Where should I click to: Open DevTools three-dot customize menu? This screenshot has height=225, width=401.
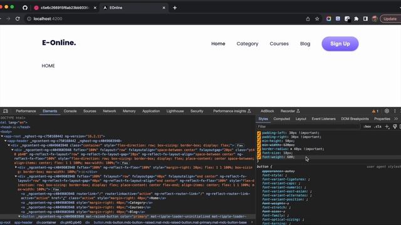pos(395,111)
